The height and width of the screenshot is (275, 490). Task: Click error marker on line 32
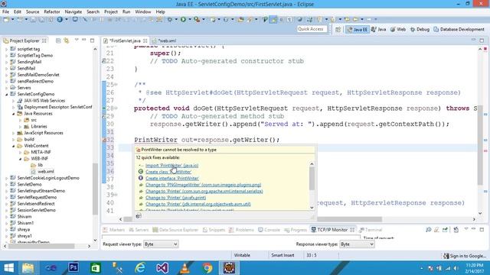104,140
